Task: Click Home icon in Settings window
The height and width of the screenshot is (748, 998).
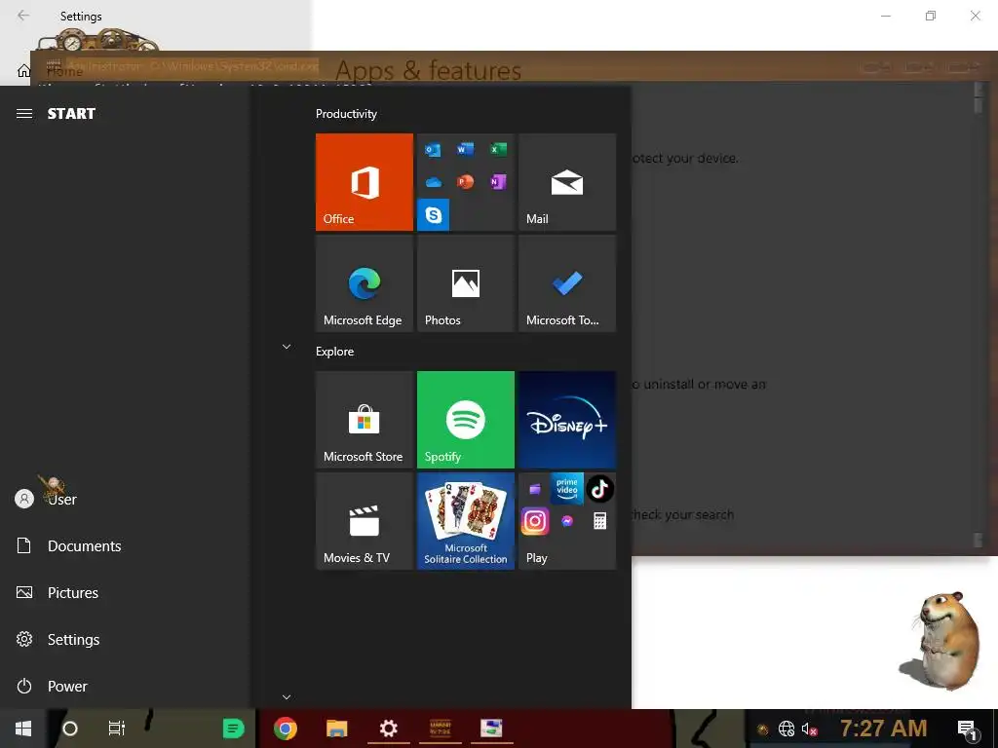Action: 23,70
